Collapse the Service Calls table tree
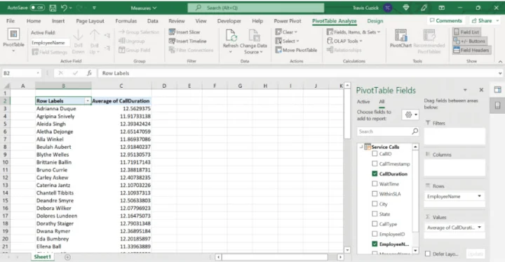 pos(361,147)
